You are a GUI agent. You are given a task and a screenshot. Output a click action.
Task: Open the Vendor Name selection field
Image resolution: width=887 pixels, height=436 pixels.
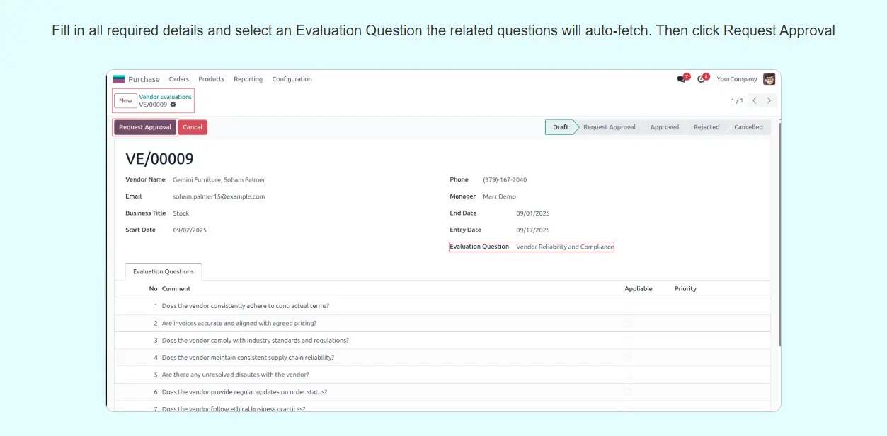click(x=219, y=180)
